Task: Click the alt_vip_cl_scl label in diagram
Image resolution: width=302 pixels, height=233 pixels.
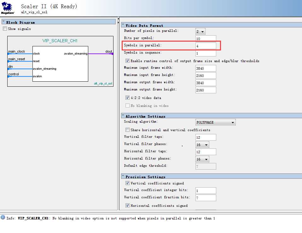Action: [x=103, y=83]
